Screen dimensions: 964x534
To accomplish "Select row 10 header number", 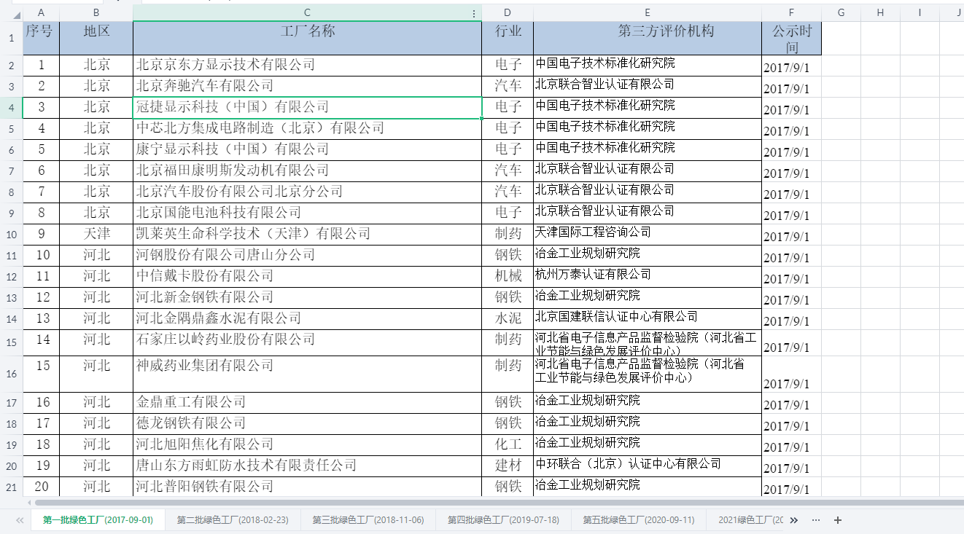I will (11, 234).
